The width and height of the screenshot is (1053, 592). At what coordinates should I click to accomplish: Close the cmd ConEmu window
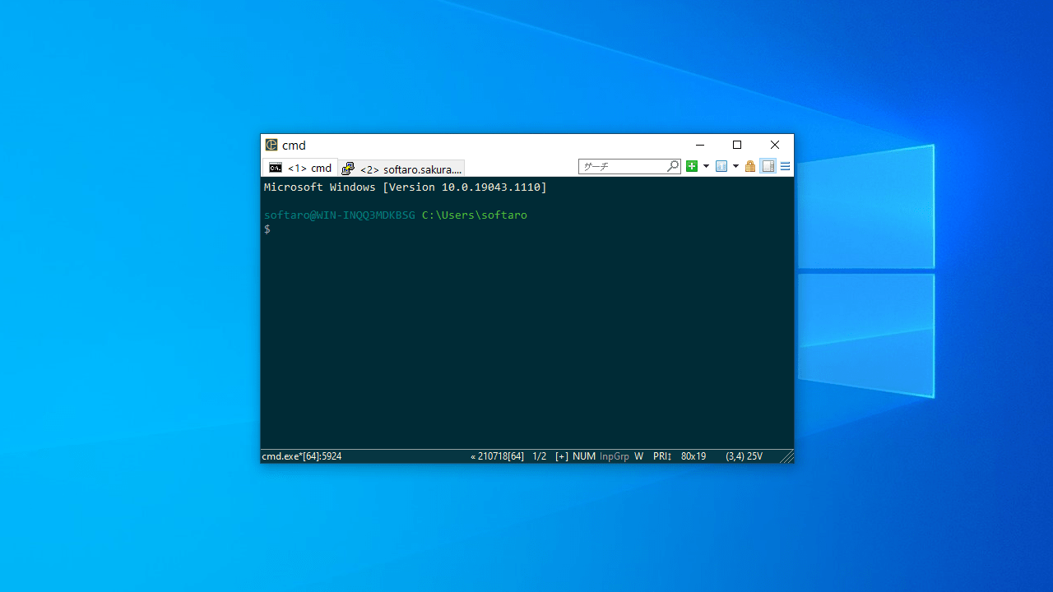(x=775, y=145)
